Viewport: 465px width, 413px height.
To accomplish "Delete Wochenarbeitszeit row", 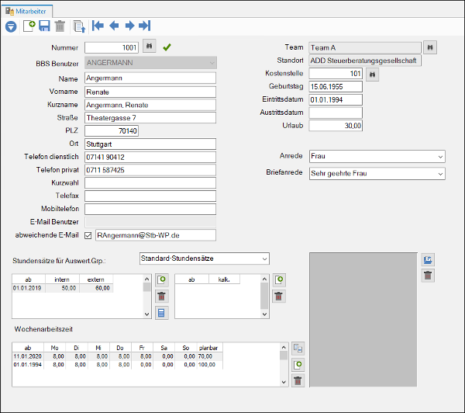I will (x=298, y=380).
